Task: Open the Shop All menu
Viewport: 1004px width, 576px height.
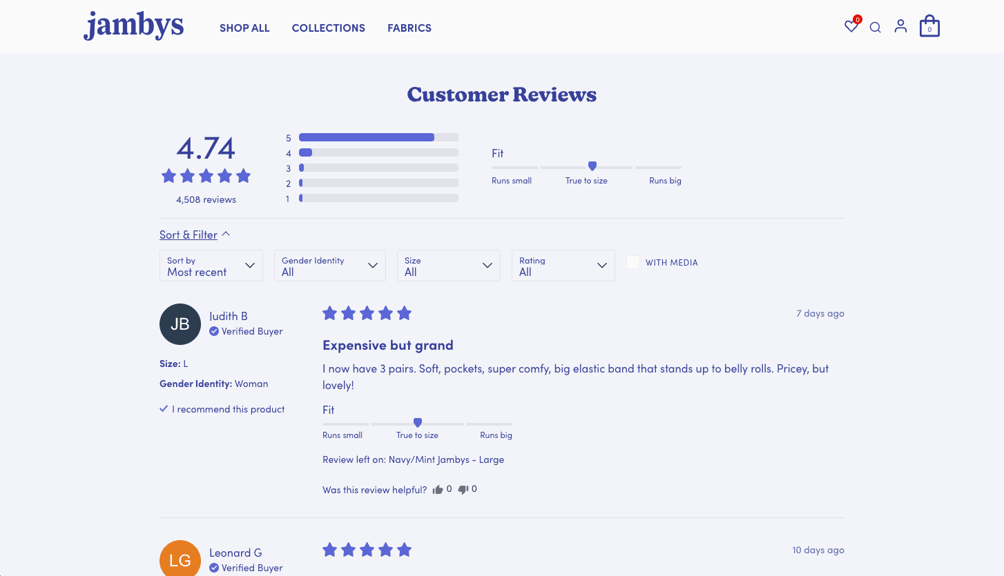Action: coord(244,28)
